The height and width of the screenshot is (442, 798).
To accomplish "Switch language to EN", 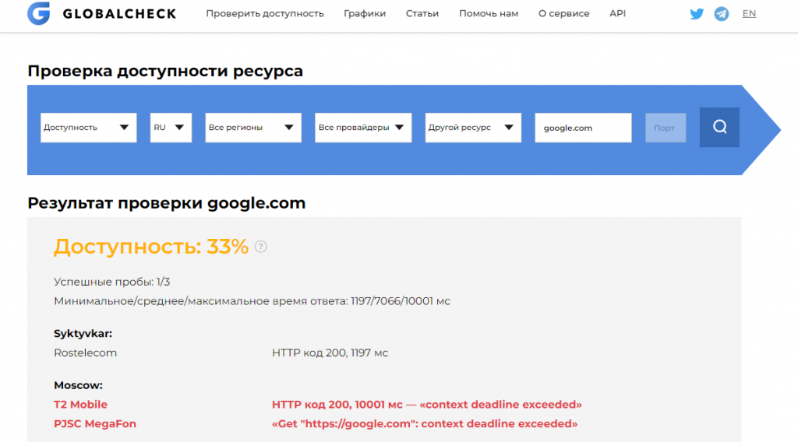I will tap(749, 14).
